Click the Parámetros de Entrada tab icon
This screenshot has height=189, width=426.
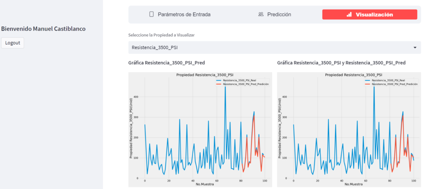[x=151, y=15]
